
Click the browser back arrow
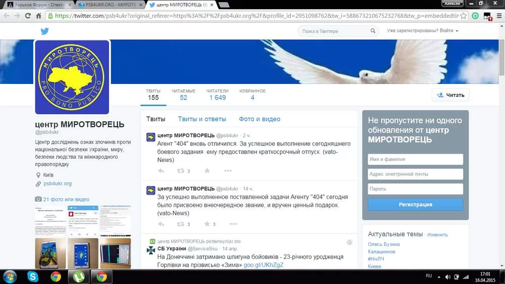(x=7, y=16)
